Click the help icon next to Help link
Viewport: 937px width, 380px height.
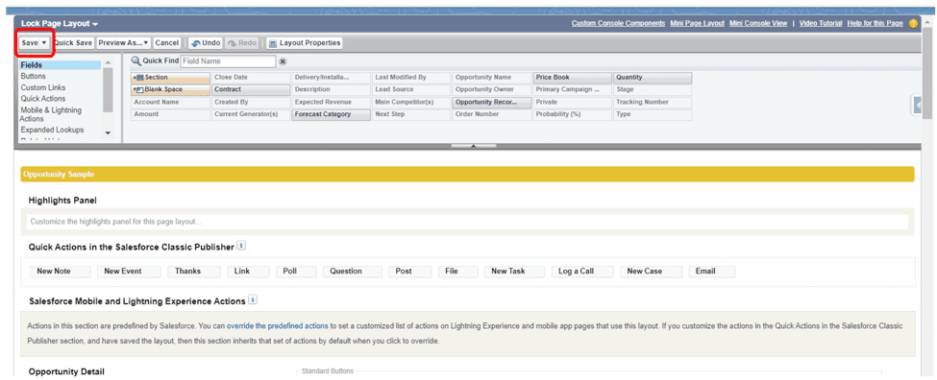click(x=913, y=23)
